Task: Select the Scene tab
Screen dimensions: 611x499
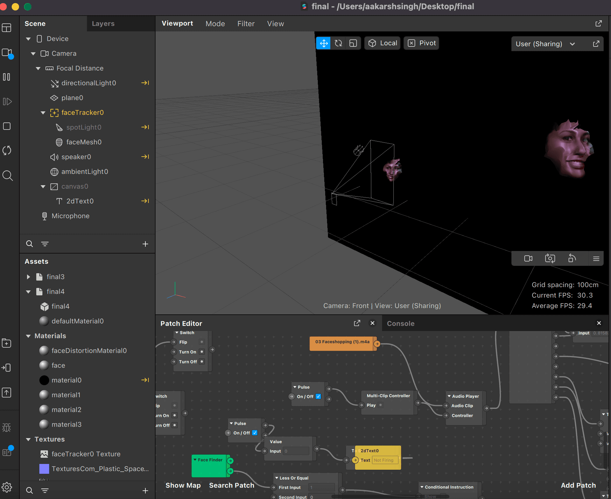Action: coord(35,24)
